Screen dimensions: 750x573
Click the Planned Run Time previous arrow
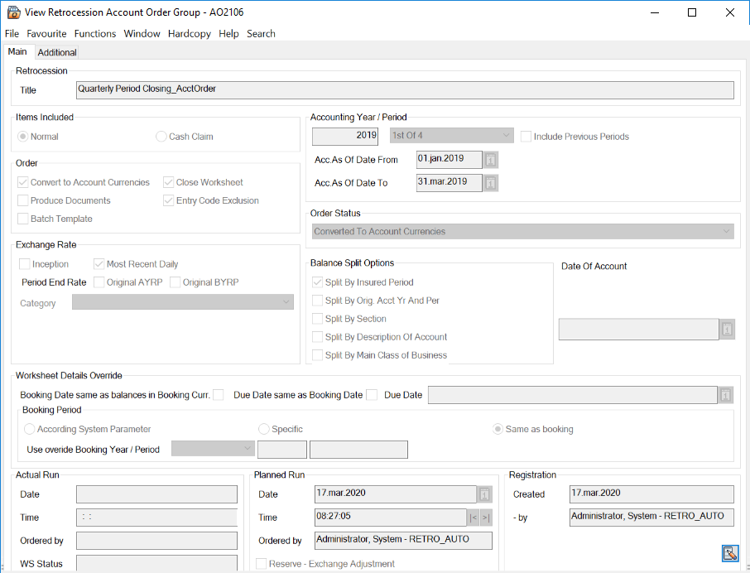(474, 518)
